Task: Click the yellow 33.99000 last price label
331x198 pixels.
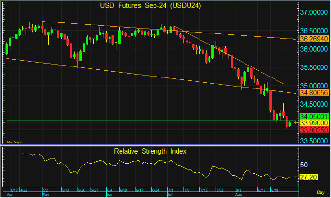Action: tap(312, 122)
